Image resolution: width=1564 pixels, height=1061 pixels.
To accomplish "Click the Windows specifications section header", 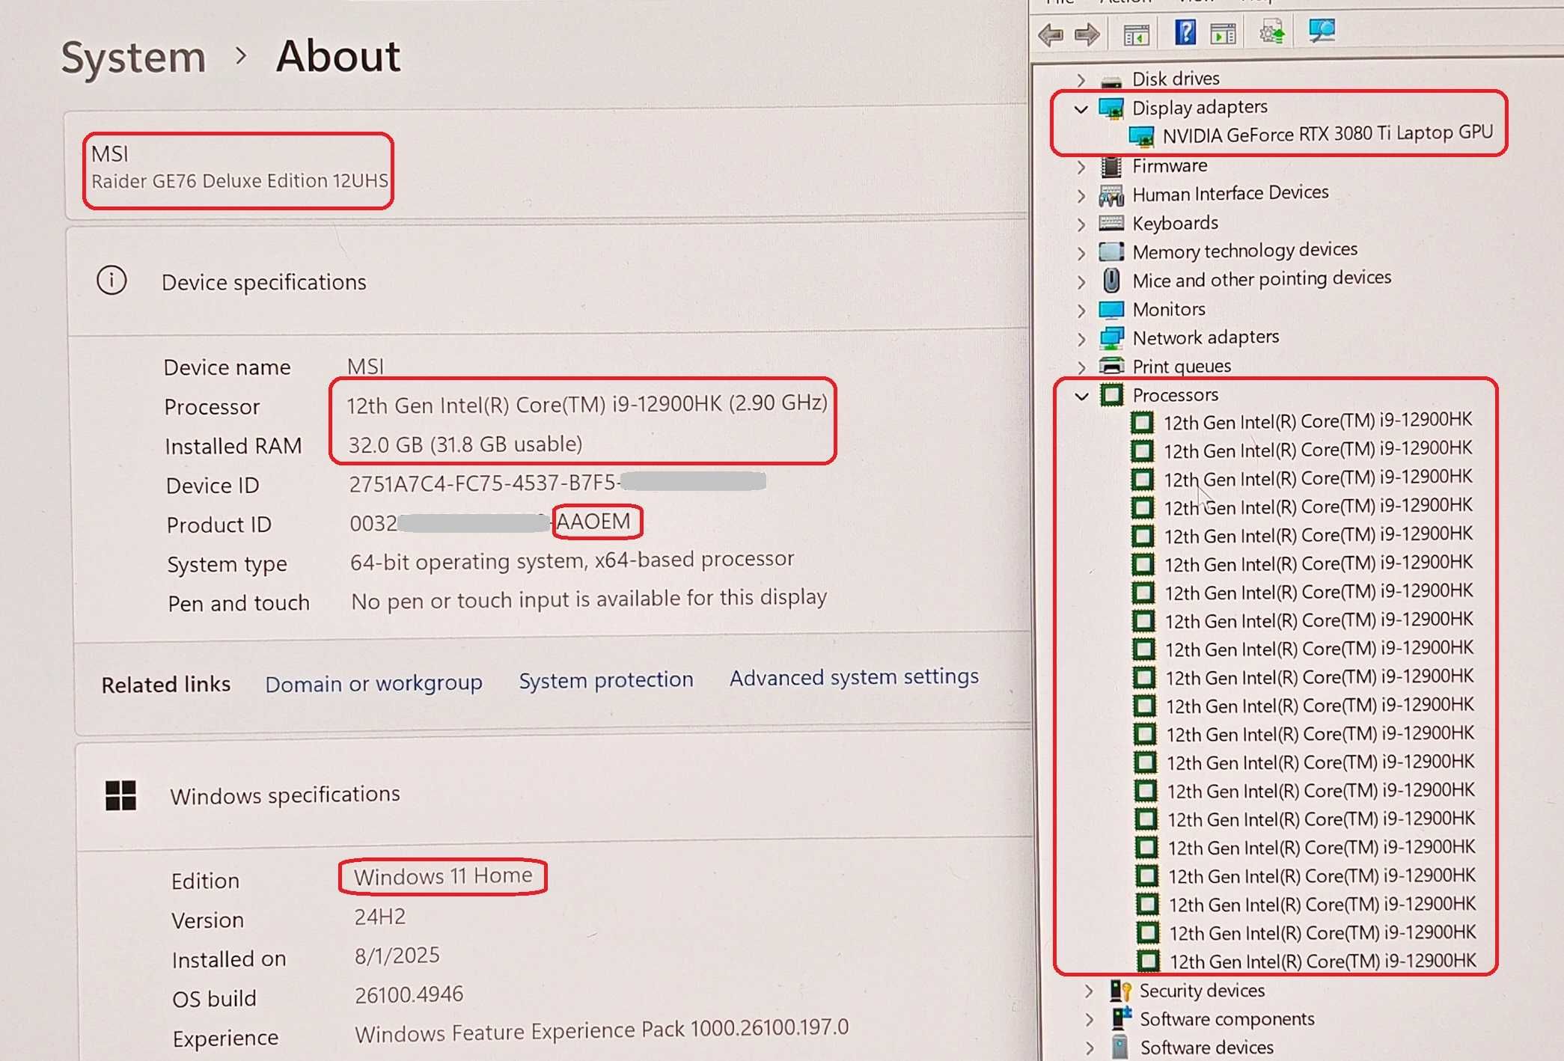I will point(285,795).
